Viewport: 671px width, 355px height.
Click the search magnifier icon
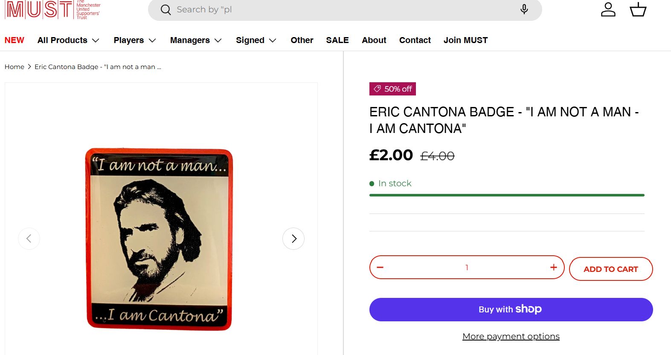point(166,10)
